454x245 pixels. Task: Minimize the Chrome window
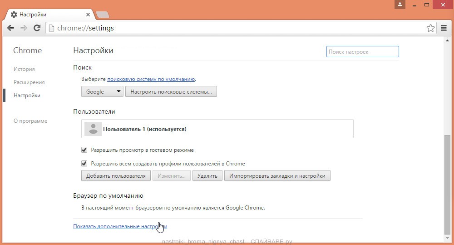click(x=415, y=5)
